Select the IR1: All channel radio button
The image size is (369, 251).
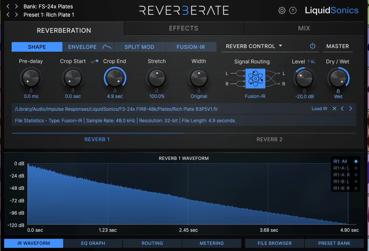[355, 161]
